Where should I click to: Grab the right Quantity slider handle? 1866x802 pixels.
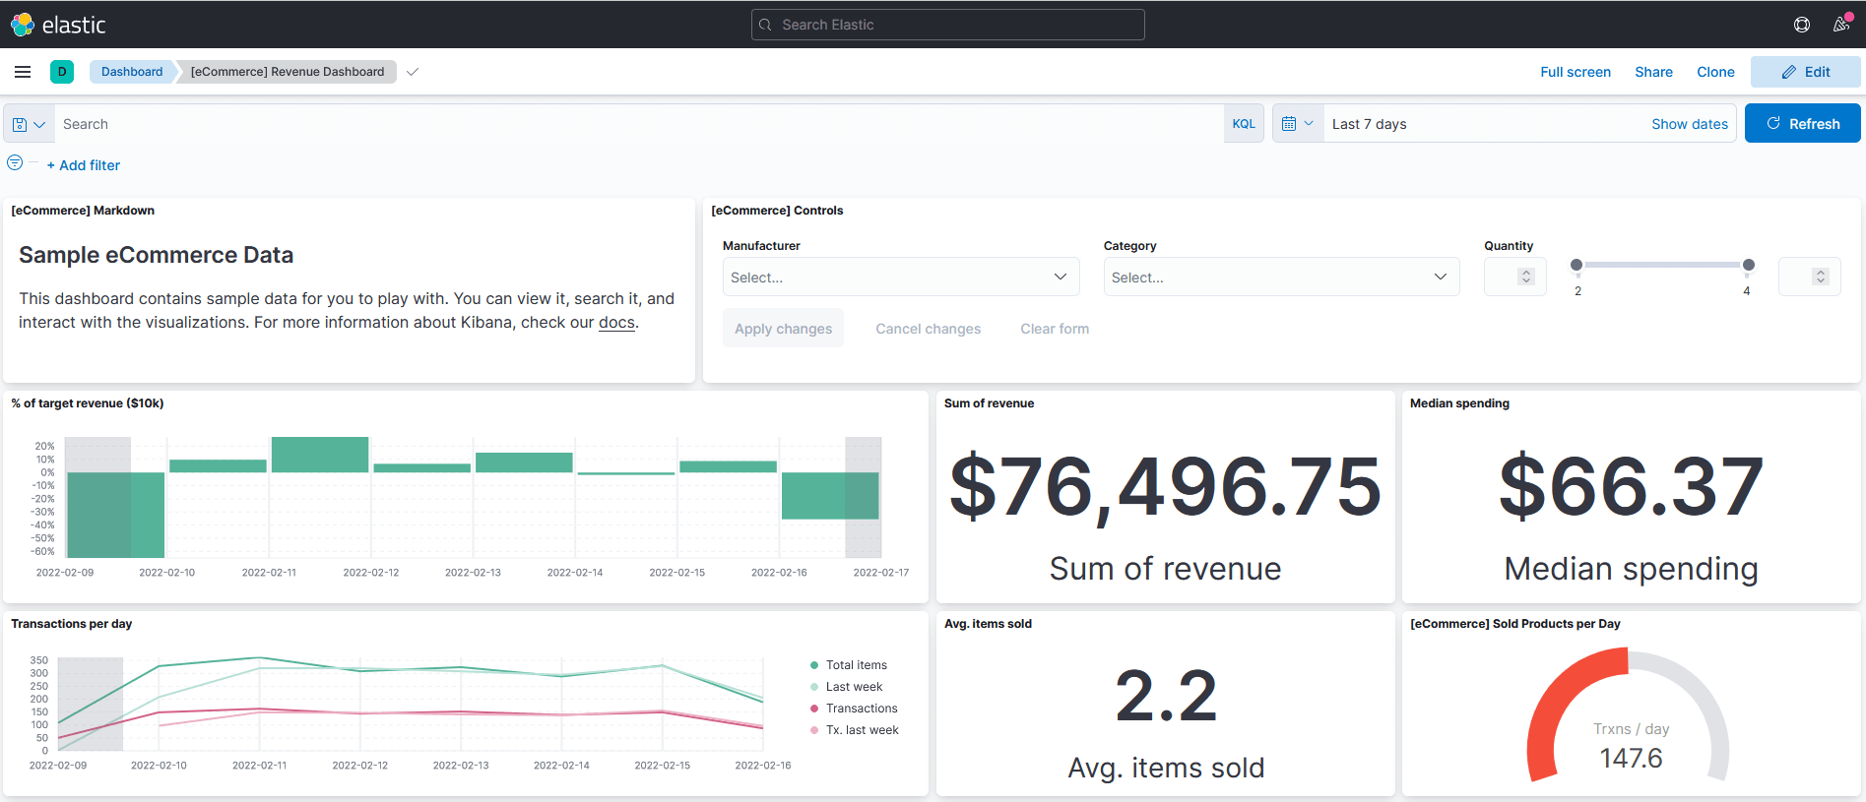(1749, 265)
